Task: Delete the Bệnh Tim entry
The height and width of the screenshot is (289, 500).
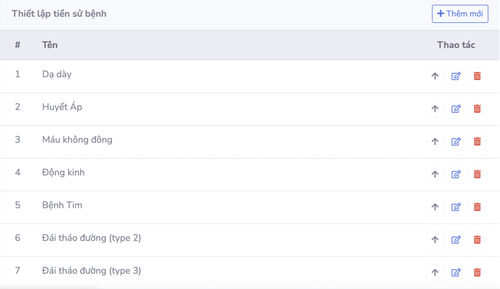Action: point(477,207)
